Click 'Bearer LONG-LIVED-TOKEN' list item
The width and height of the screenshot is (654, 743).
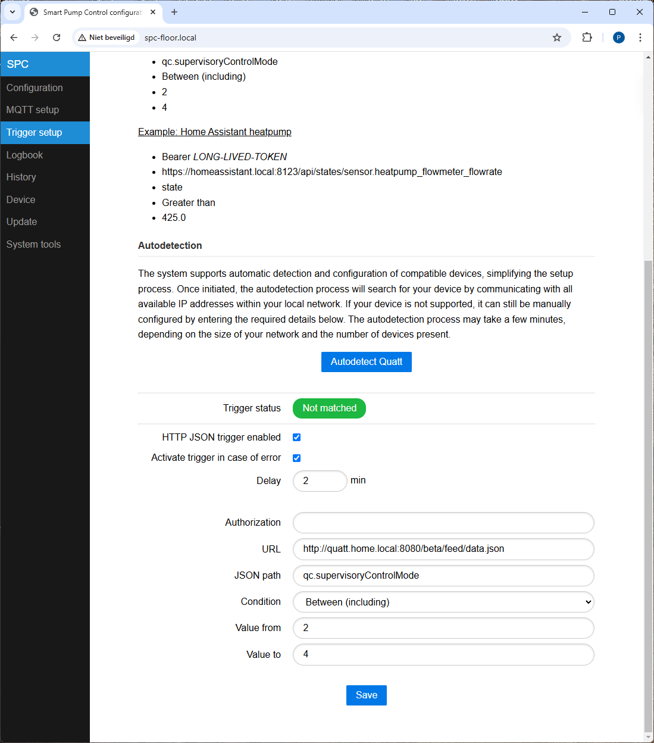point(224,157)
